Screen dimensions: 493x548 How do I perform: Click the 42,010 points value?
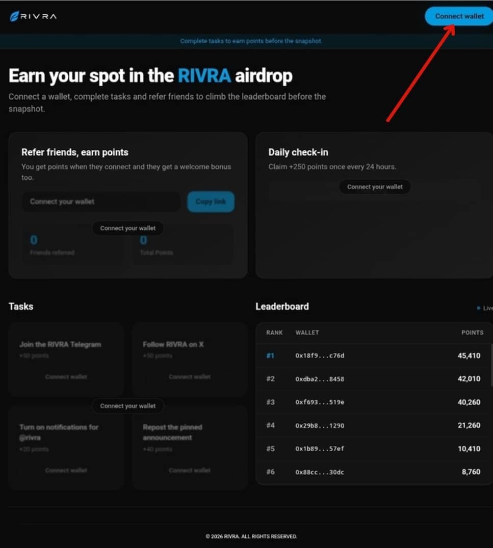pos(469,379)
